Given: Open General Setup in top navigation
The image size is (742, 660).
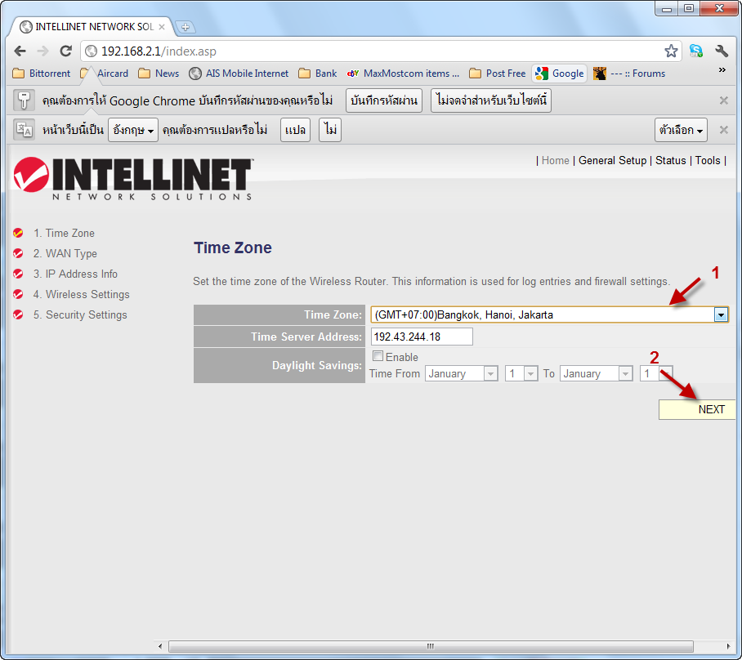Looking at the screenshot, I should [612, 160].
